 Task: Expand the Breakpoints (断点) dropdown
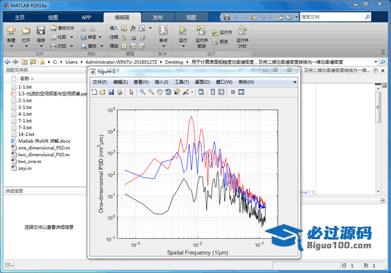[x=163, y=46]
